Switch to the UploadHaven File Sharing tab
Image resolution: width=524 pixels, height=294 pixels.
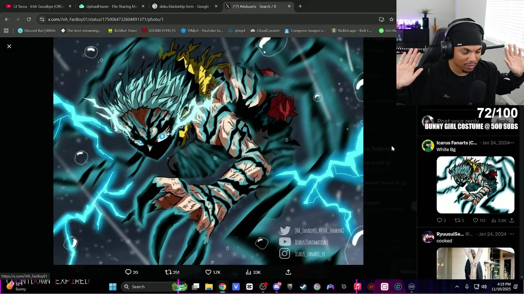click(111, 6)
